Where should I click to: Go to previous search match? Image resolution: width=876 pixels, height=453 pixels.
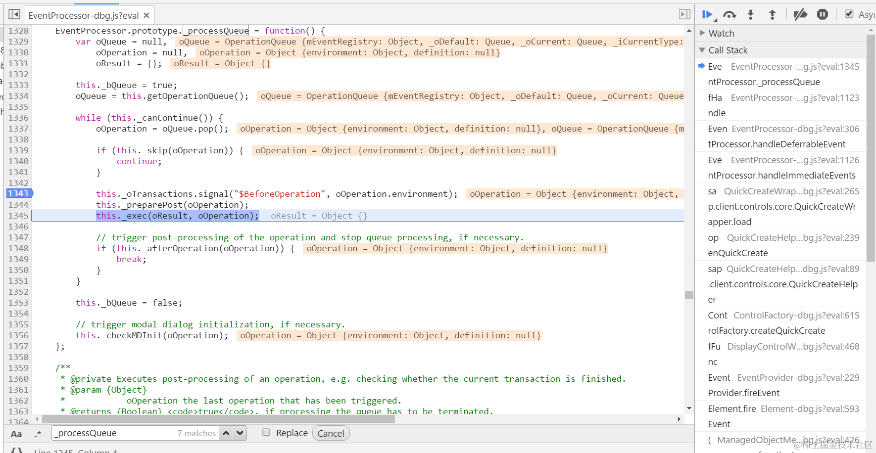point(226,433)
